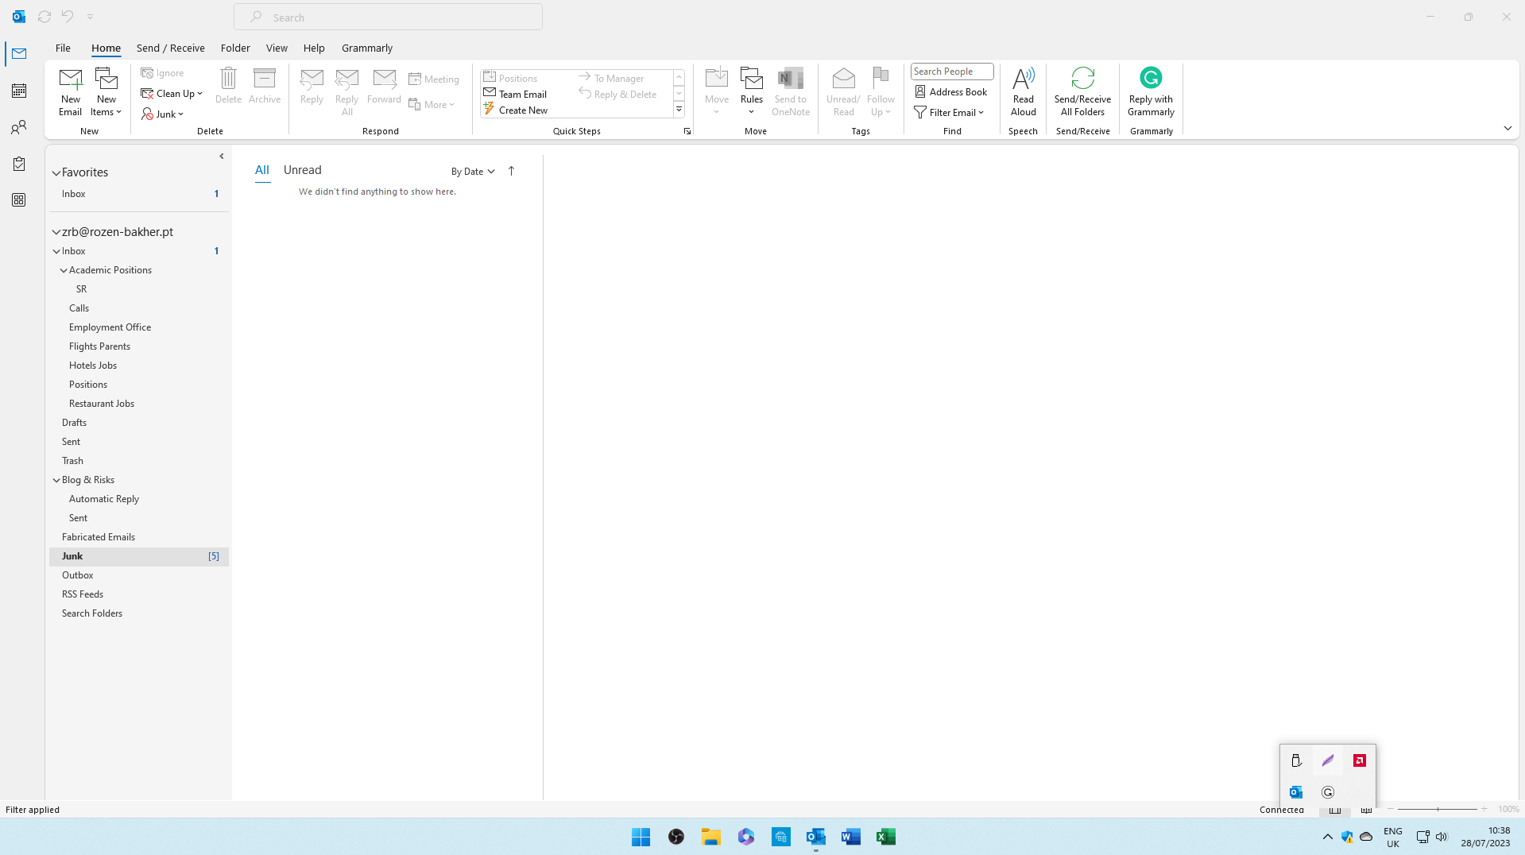Open the Calendar view in sidebar
This screenshot has height=855, width=1525.
tap(17, 91)
